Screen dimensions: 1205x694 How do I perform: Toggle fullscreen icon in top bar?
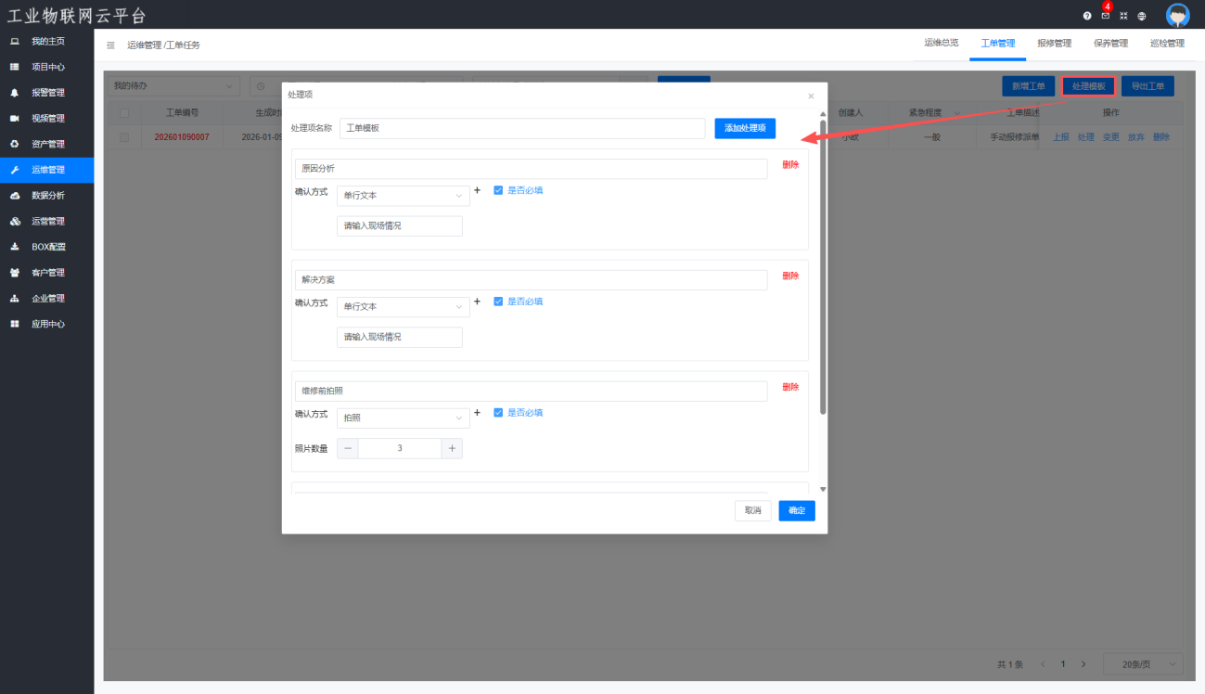(1123, 16)
